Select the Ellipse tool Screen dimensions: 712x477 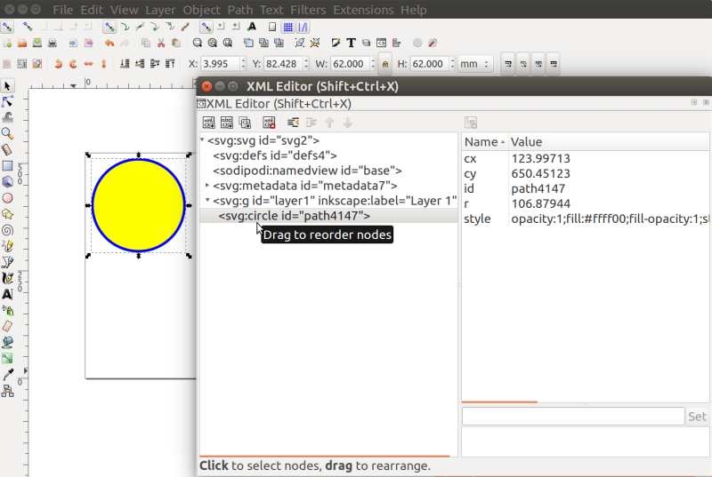coord(7,198)
